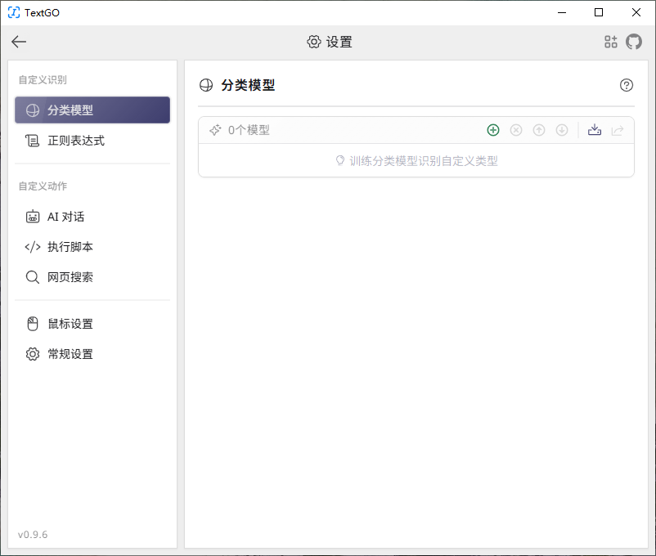Maximize the TextGO window
Screen dimensions: 656x556
[599, 12]
